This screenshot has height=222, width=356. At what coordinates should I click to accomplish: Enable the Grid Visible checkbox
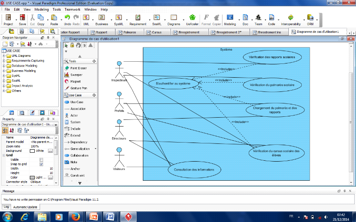[41, 159]
